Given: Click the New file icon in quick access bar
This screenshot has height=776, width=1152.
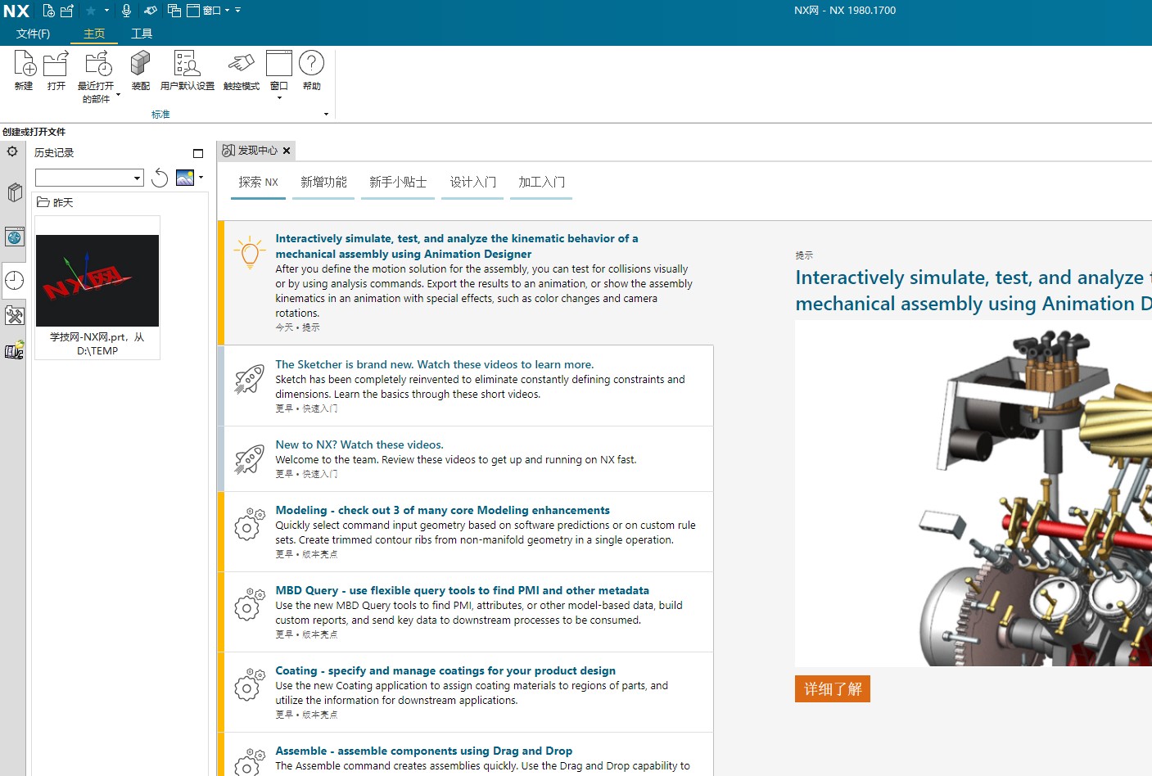Looking at the screenshot, I should click(x=48, y=11).
